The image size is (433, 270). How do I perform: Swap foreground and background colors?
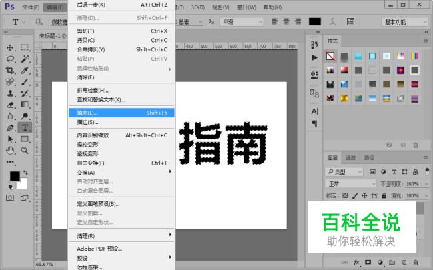25,173
